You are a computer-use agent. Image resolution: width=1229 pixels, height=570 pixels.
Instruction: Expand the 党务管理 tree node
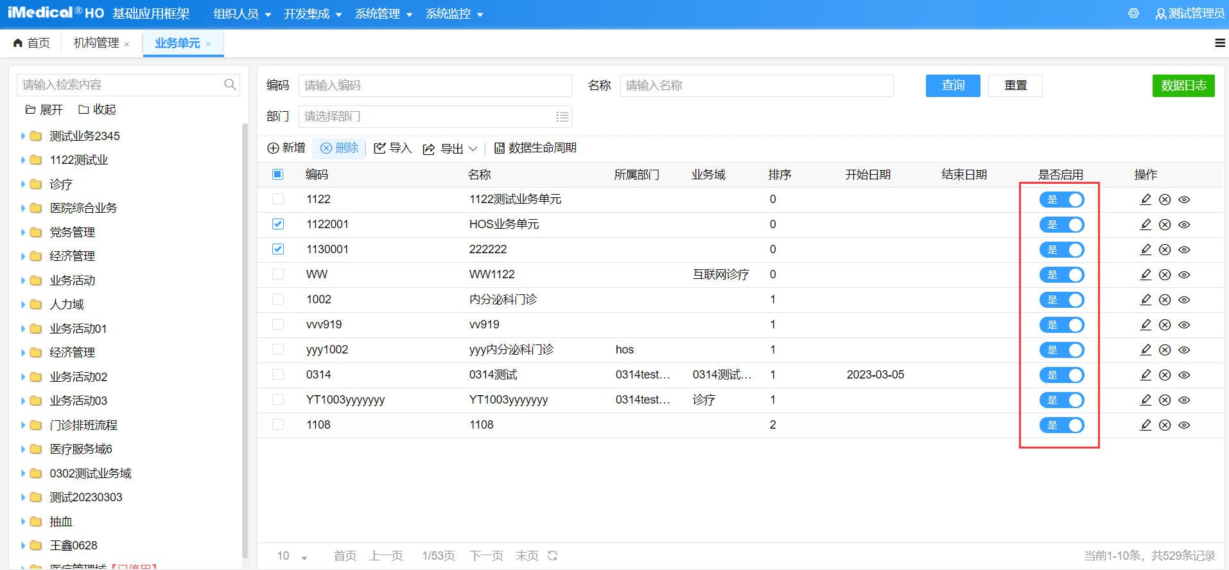pos(23,233)
